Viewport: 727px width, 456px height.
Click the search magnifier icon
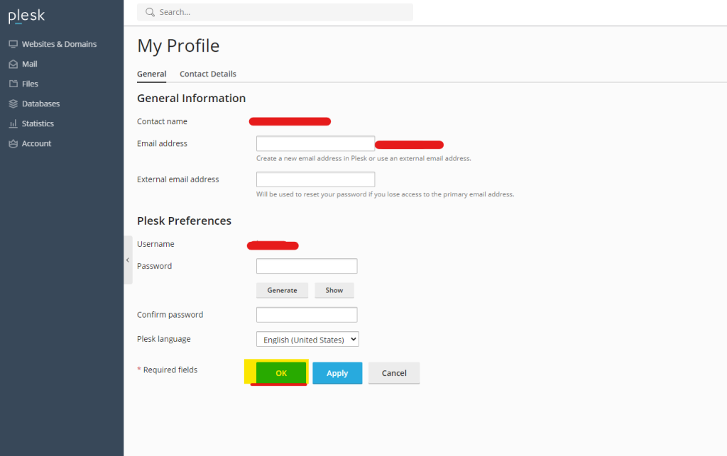150,12
